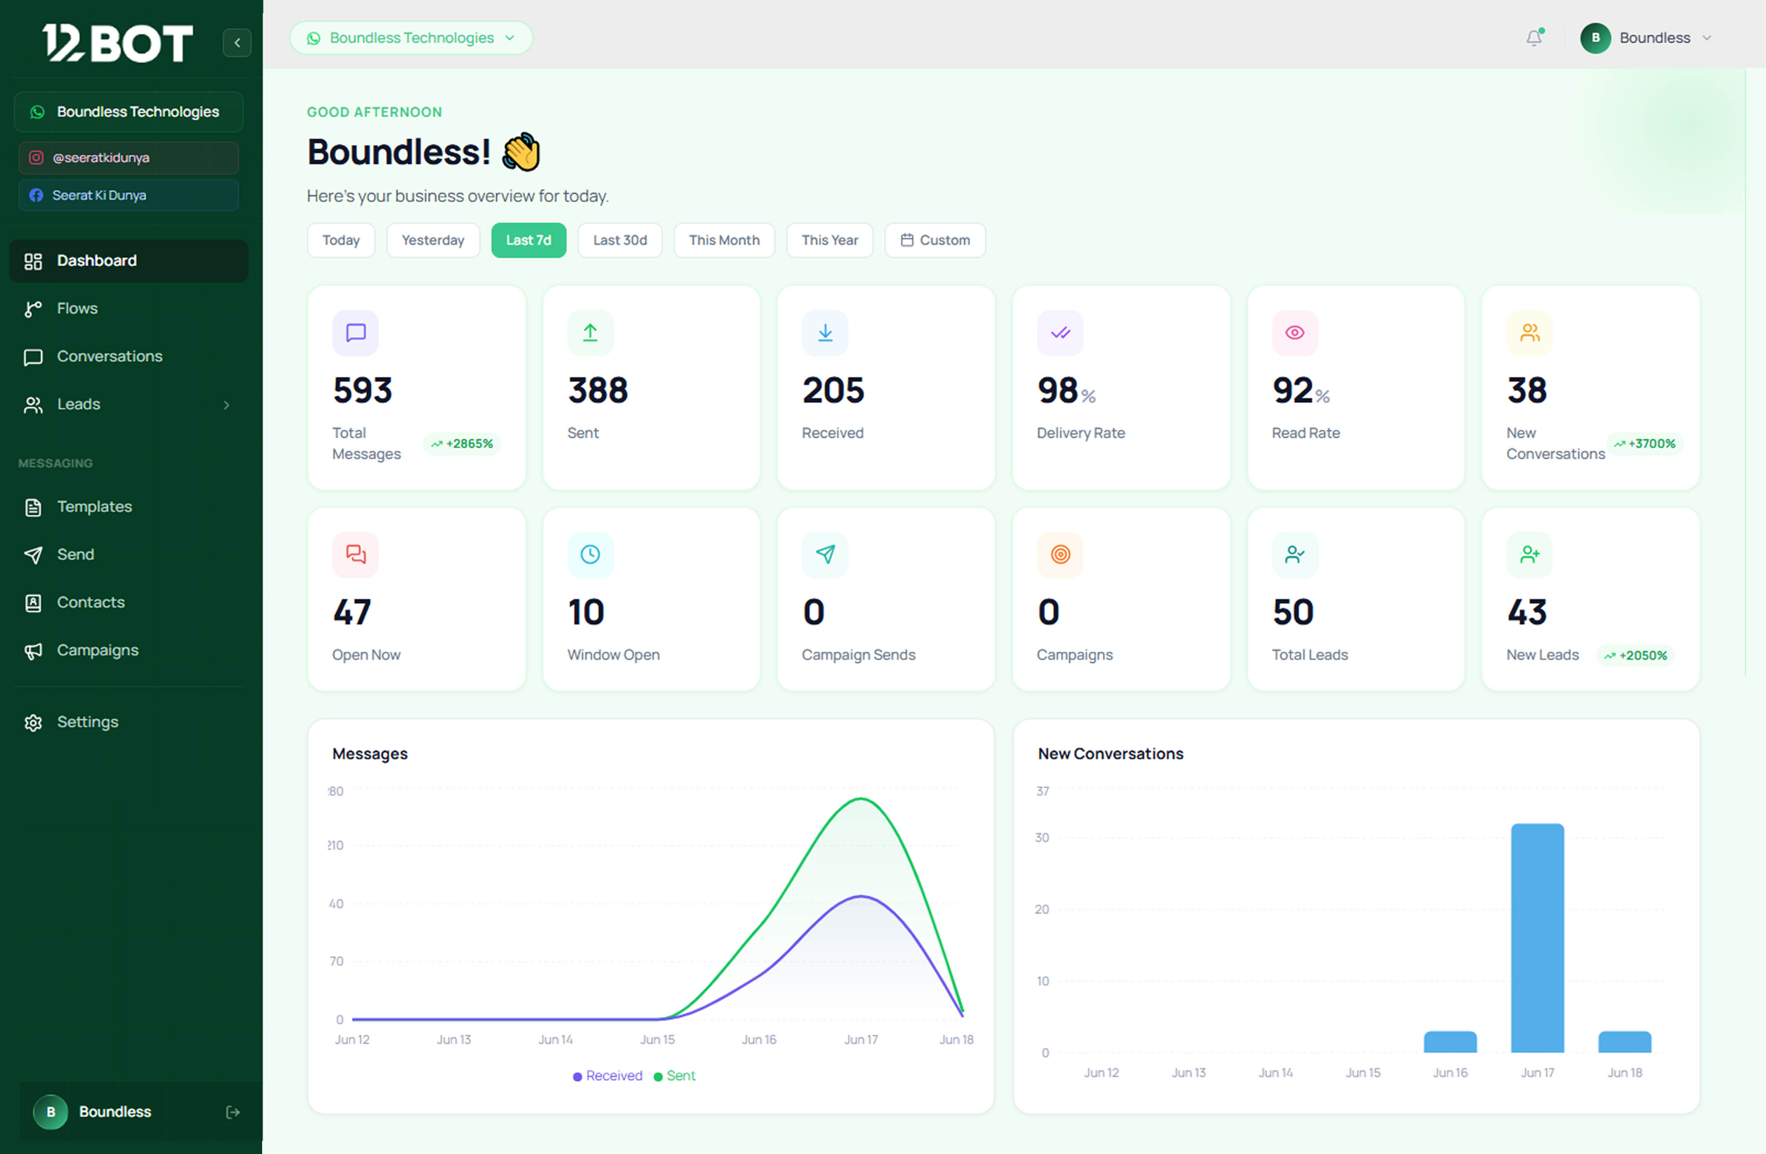1766x1154 pixels.
Task: Click the logout icon beside Boundless
Action: [232, 1111]
